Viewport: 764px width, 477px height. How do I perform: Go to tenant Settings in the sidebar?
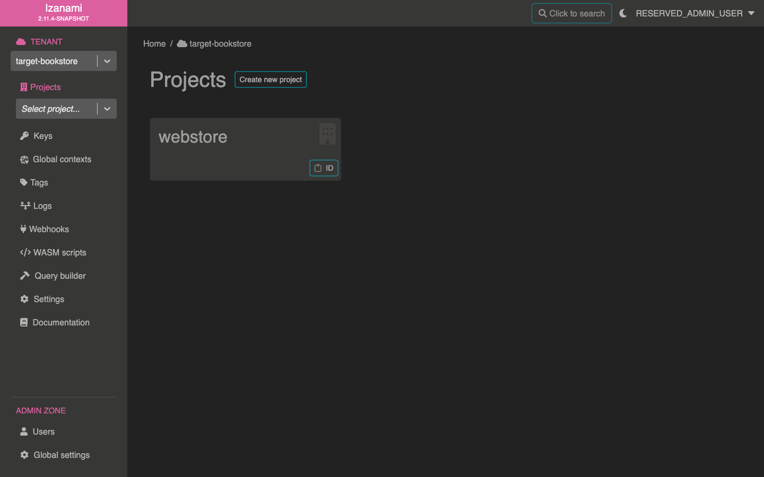click(48, 299)
